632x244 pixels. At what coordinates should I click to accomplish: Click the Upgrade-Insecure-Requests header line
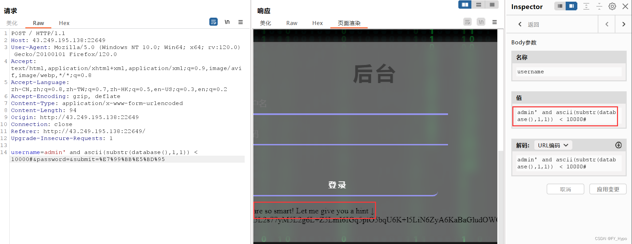tap(62, 138)
